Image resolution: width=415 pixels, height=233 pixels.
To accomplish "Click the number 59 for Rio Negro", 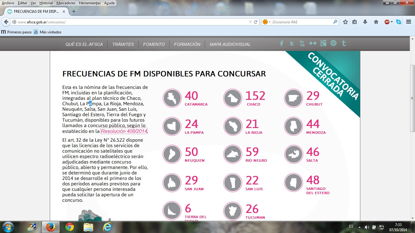I will 252,152.
